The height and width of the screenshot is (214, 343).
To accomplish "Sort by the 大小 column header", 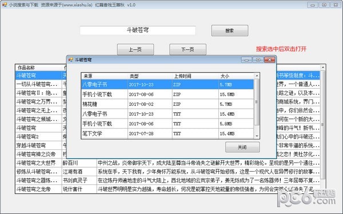I will tap(236, 76).
